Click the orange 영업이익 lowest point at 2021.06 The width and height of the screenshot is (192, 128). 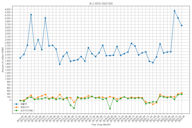click(153, 104)
